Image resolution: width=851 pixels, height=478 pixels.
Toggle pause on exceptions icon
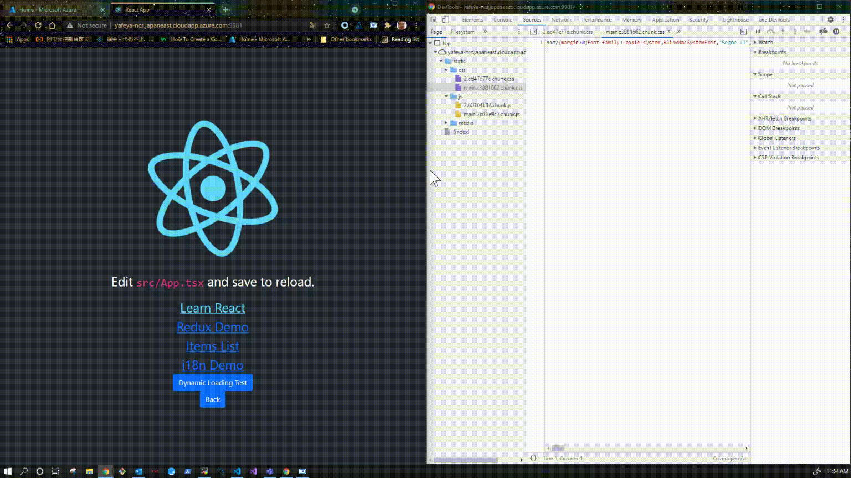coord(837,32)
